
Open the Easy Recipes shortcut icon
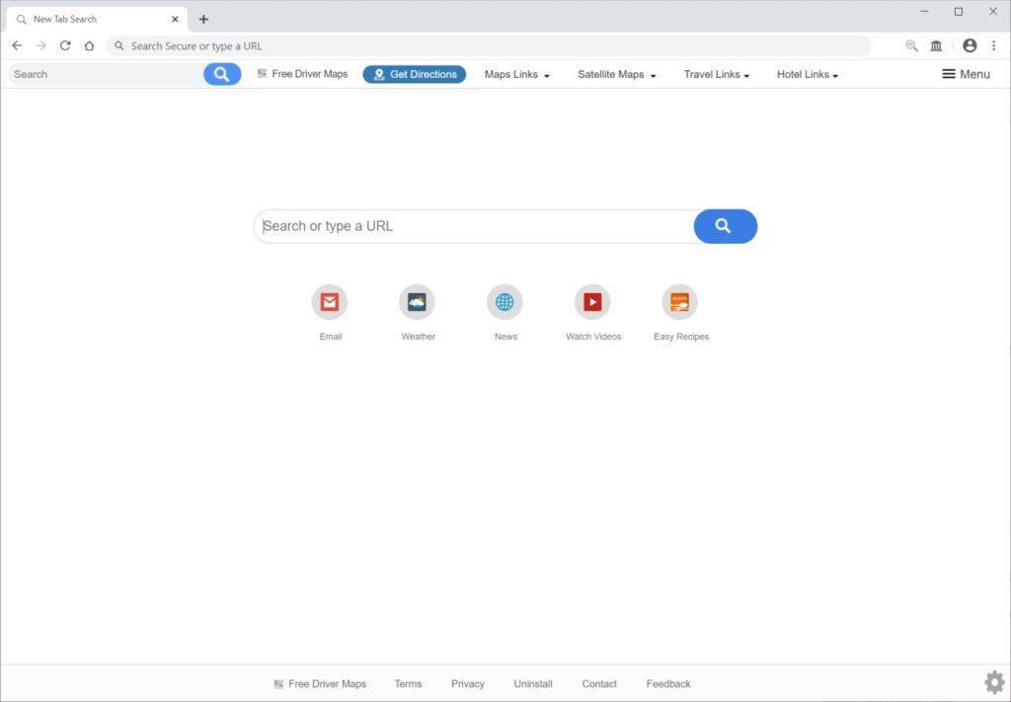(680, 302)
